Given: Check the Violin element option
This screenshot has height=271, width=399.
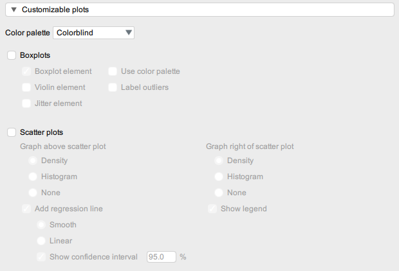Looking at the screenshot, I should point(26,87).
